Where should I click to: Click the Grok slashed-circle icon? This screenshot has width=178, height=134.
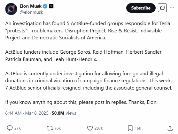pos(162,8)
